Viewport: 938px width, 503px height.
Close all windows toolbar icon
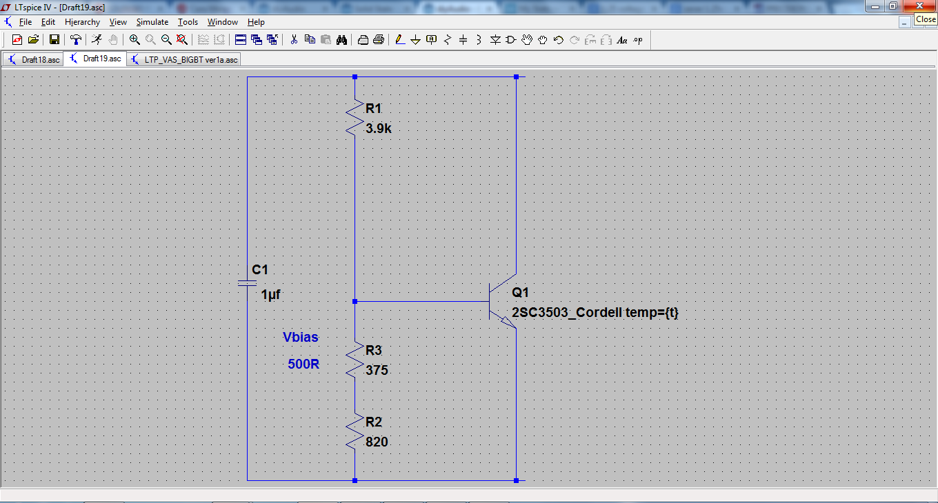(x=272, y=40)
